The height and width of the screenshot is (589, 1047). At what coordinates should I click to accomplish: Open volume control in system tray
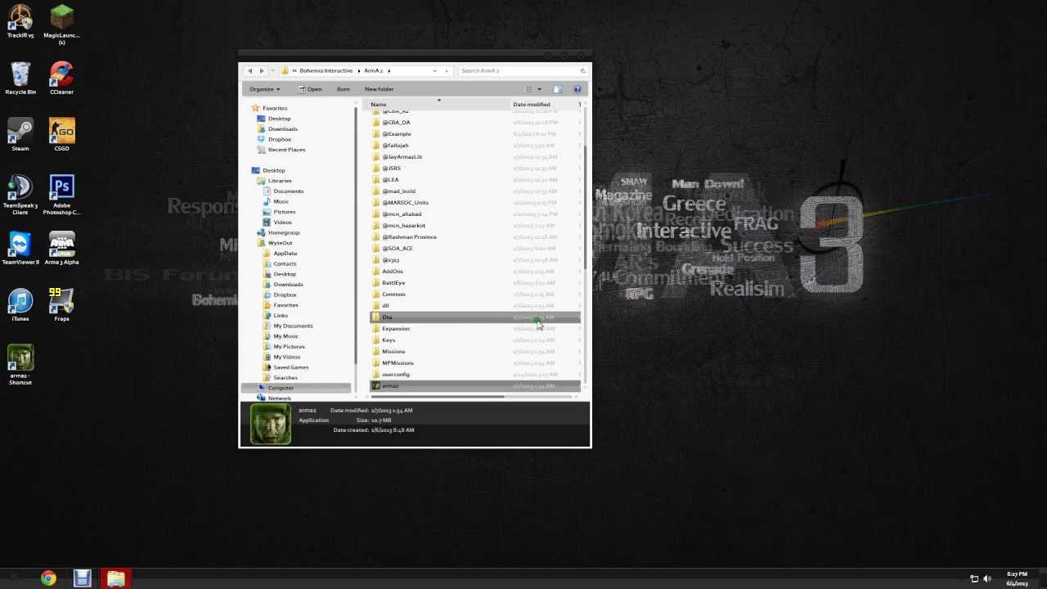pyautogui.click(x=987, y=579)
